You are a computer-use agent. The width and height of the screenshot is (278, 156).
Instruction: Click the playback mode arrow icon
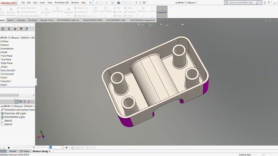66,147
